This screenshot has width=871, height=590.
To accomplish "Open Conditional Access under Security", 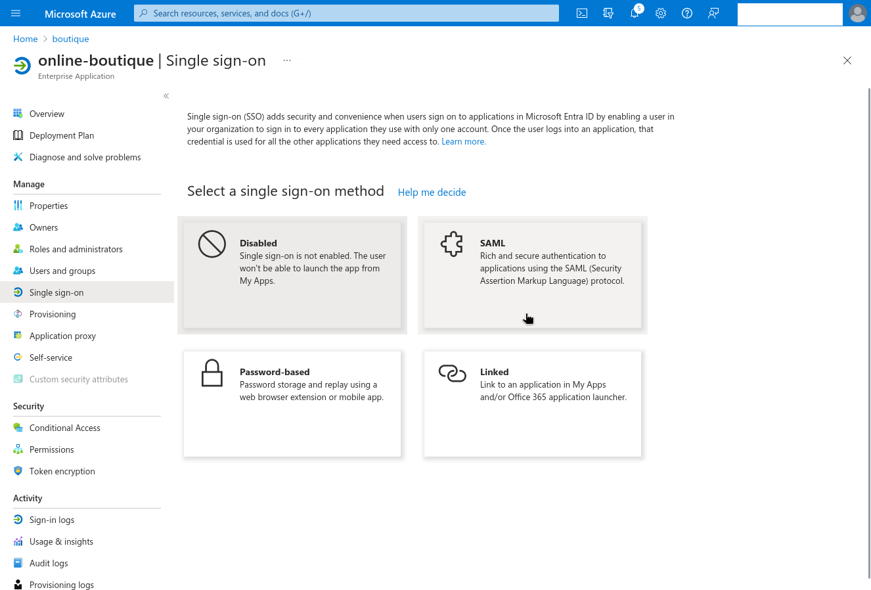I will click(64, 427).
